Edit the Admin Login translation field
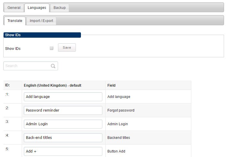Screen dimensions: 227x157 [63, 124]
